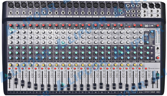
Task: Click channel 13 AUX 2 green knob
Action: [89, 53]
